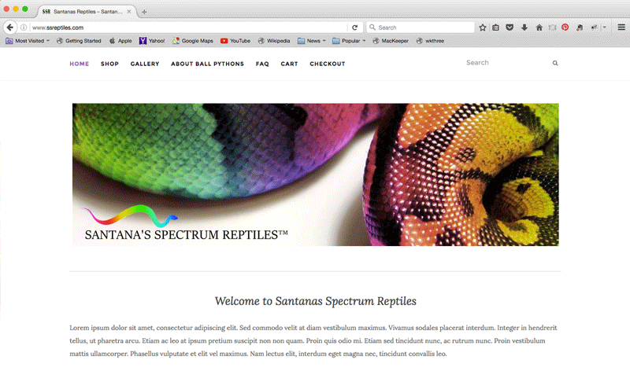Open the hamburger menu icon
The height and width of the screenshot is (375, 630).
coord(621,28)
